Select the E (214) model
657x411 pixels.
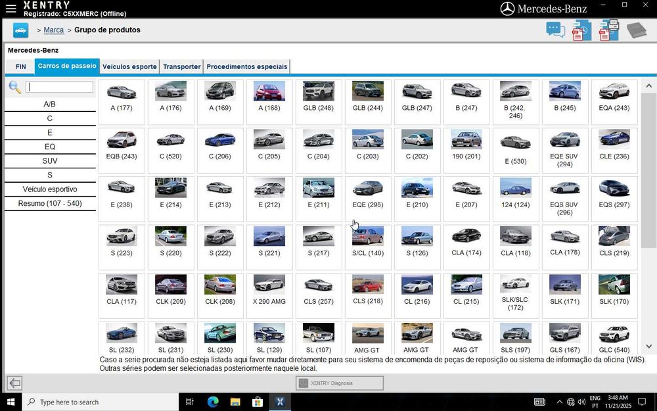(x=171, y=199)
